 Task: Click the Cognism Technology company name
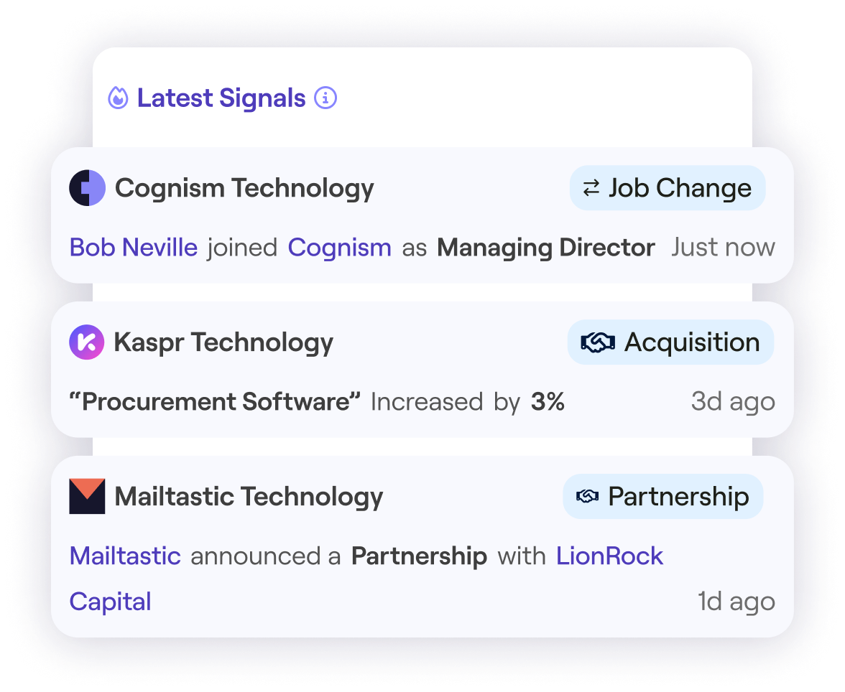pyautogui.click(x=244, y=188)
